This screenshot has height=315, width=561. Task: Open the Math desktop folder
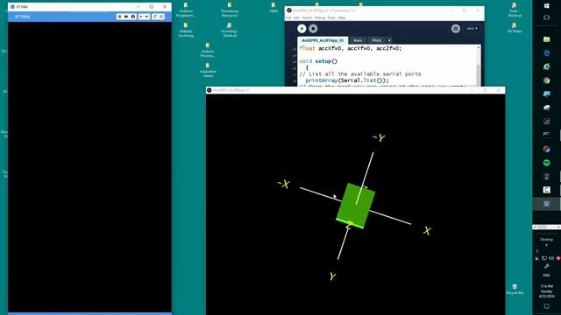point(273,8)
